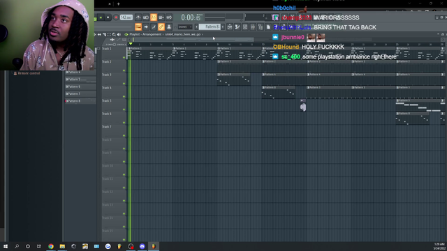Click the playlist zoom magnifier tool

click(x=114, y=34)
